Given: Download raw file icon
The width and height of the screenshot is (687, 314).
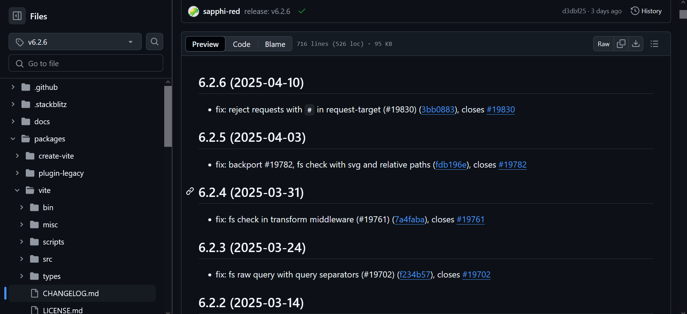Looking at the screenshot, I should click(x=636, y=44).
